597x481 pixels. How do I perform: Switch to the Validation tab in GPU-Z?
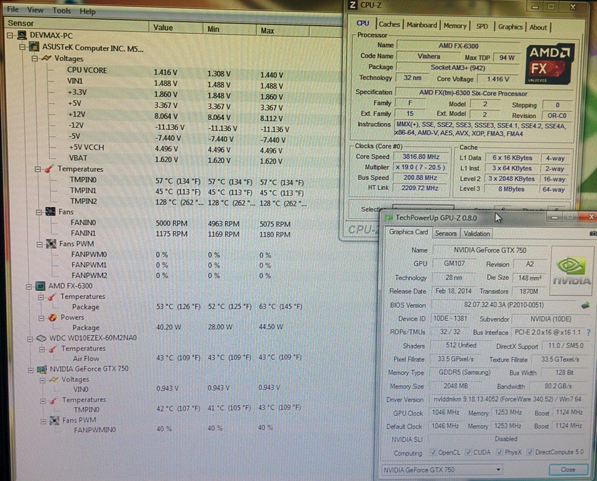pos(476,234)
